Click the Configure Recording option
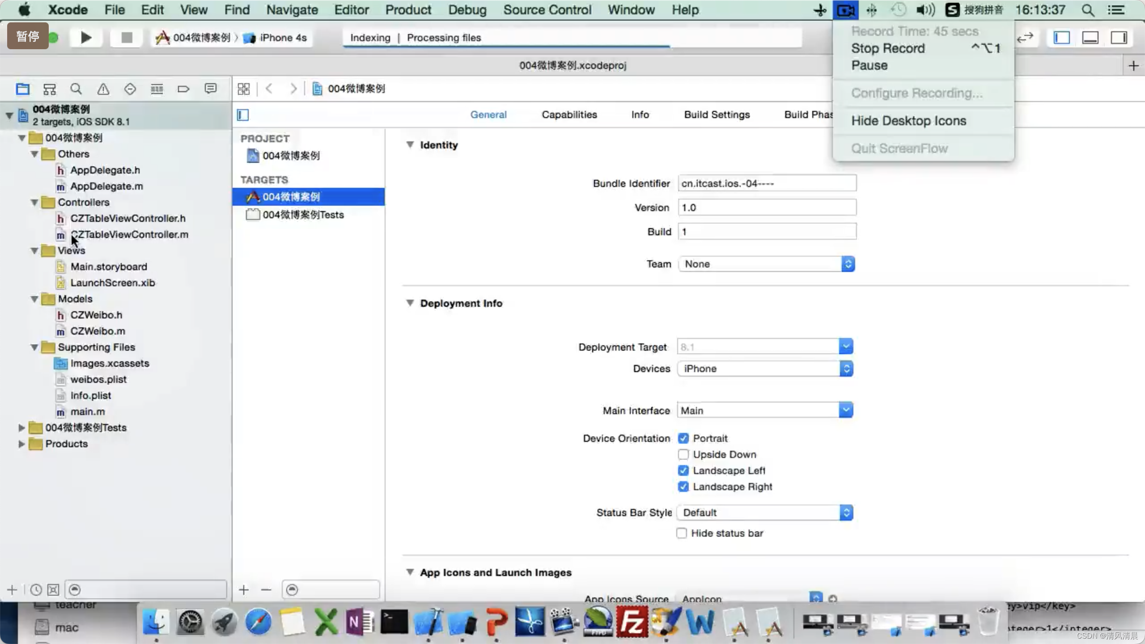The width and height of the screenshot is (1145, 644). click(916, 93)
